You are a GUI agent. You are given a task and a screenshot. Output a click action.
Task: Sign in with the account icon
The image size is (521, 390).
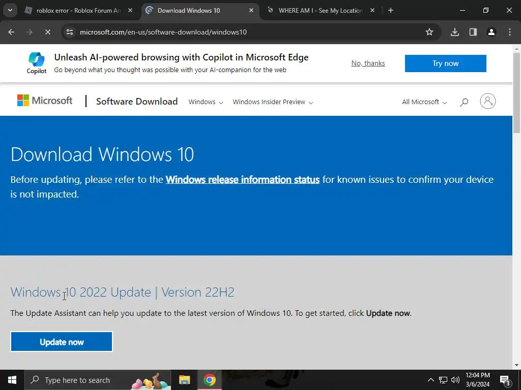(487, 101)
